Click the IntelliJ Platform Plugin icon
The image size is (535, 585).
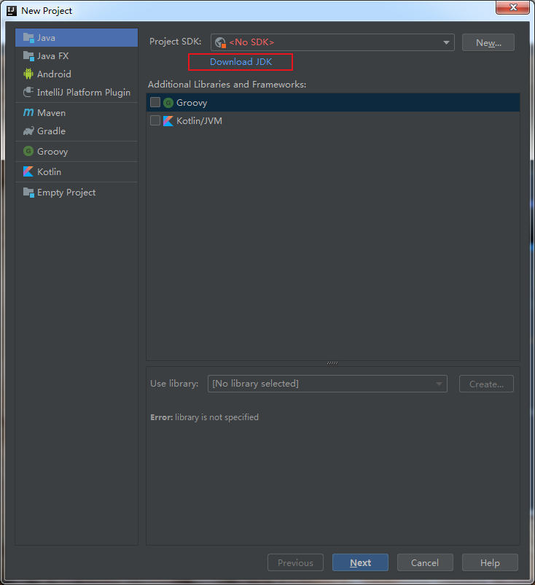28,92
